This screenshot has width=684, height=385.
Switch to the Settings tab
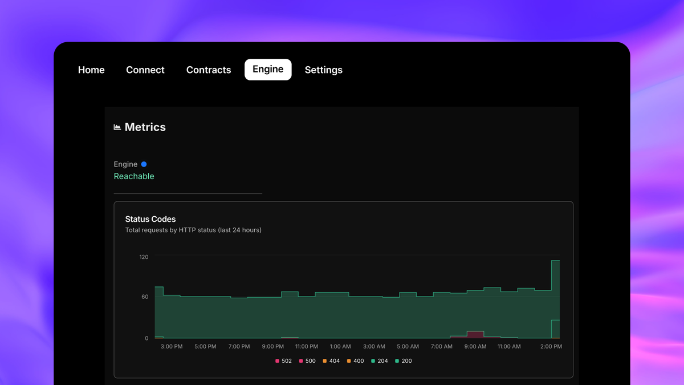click(x=323, y=70)
